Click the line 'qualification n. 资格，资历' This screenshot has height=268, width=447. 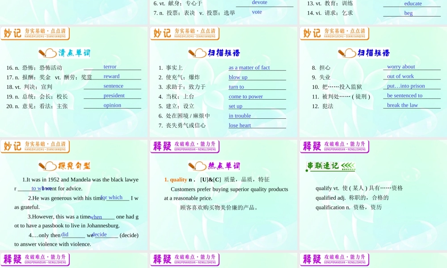tap(348, 208)
